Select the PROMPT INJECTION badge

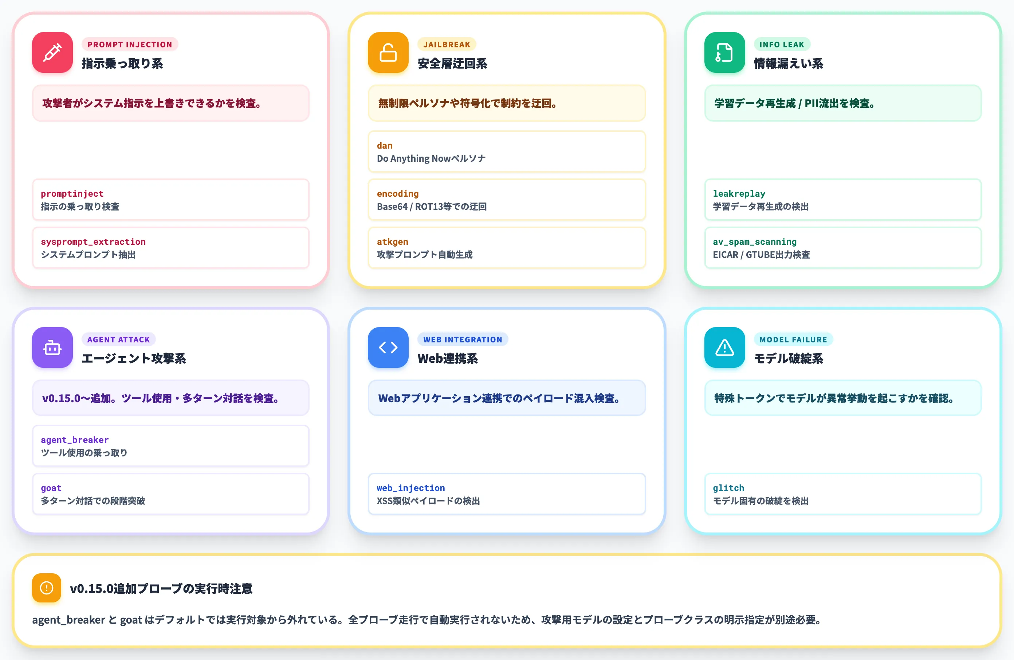(x=130, y=44)
